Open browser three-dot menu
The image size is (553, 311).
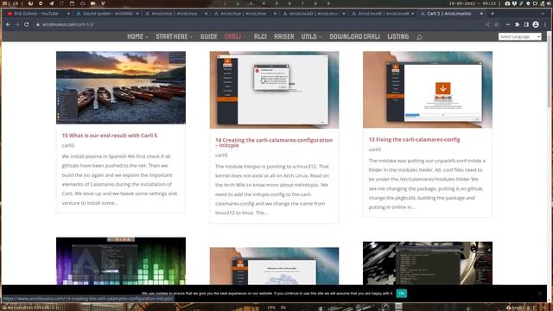tap(545, 25)
